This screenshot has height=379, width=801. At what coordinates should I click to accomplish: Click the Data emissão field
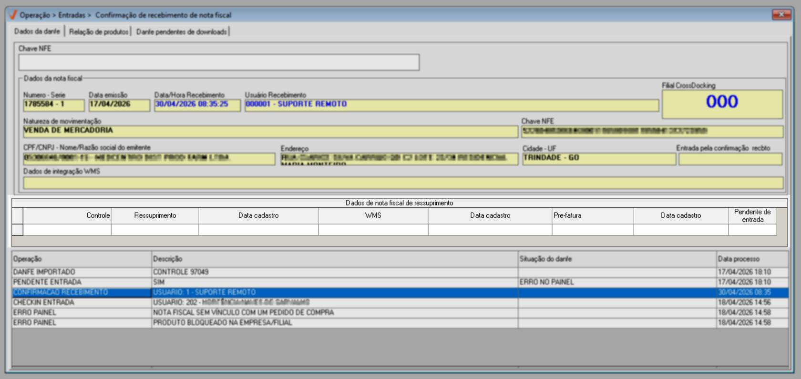119,105
